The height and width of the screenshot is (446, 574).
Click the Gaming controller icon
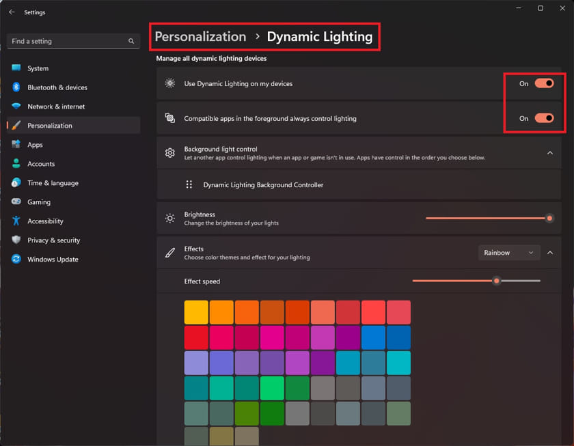point(16,201)
